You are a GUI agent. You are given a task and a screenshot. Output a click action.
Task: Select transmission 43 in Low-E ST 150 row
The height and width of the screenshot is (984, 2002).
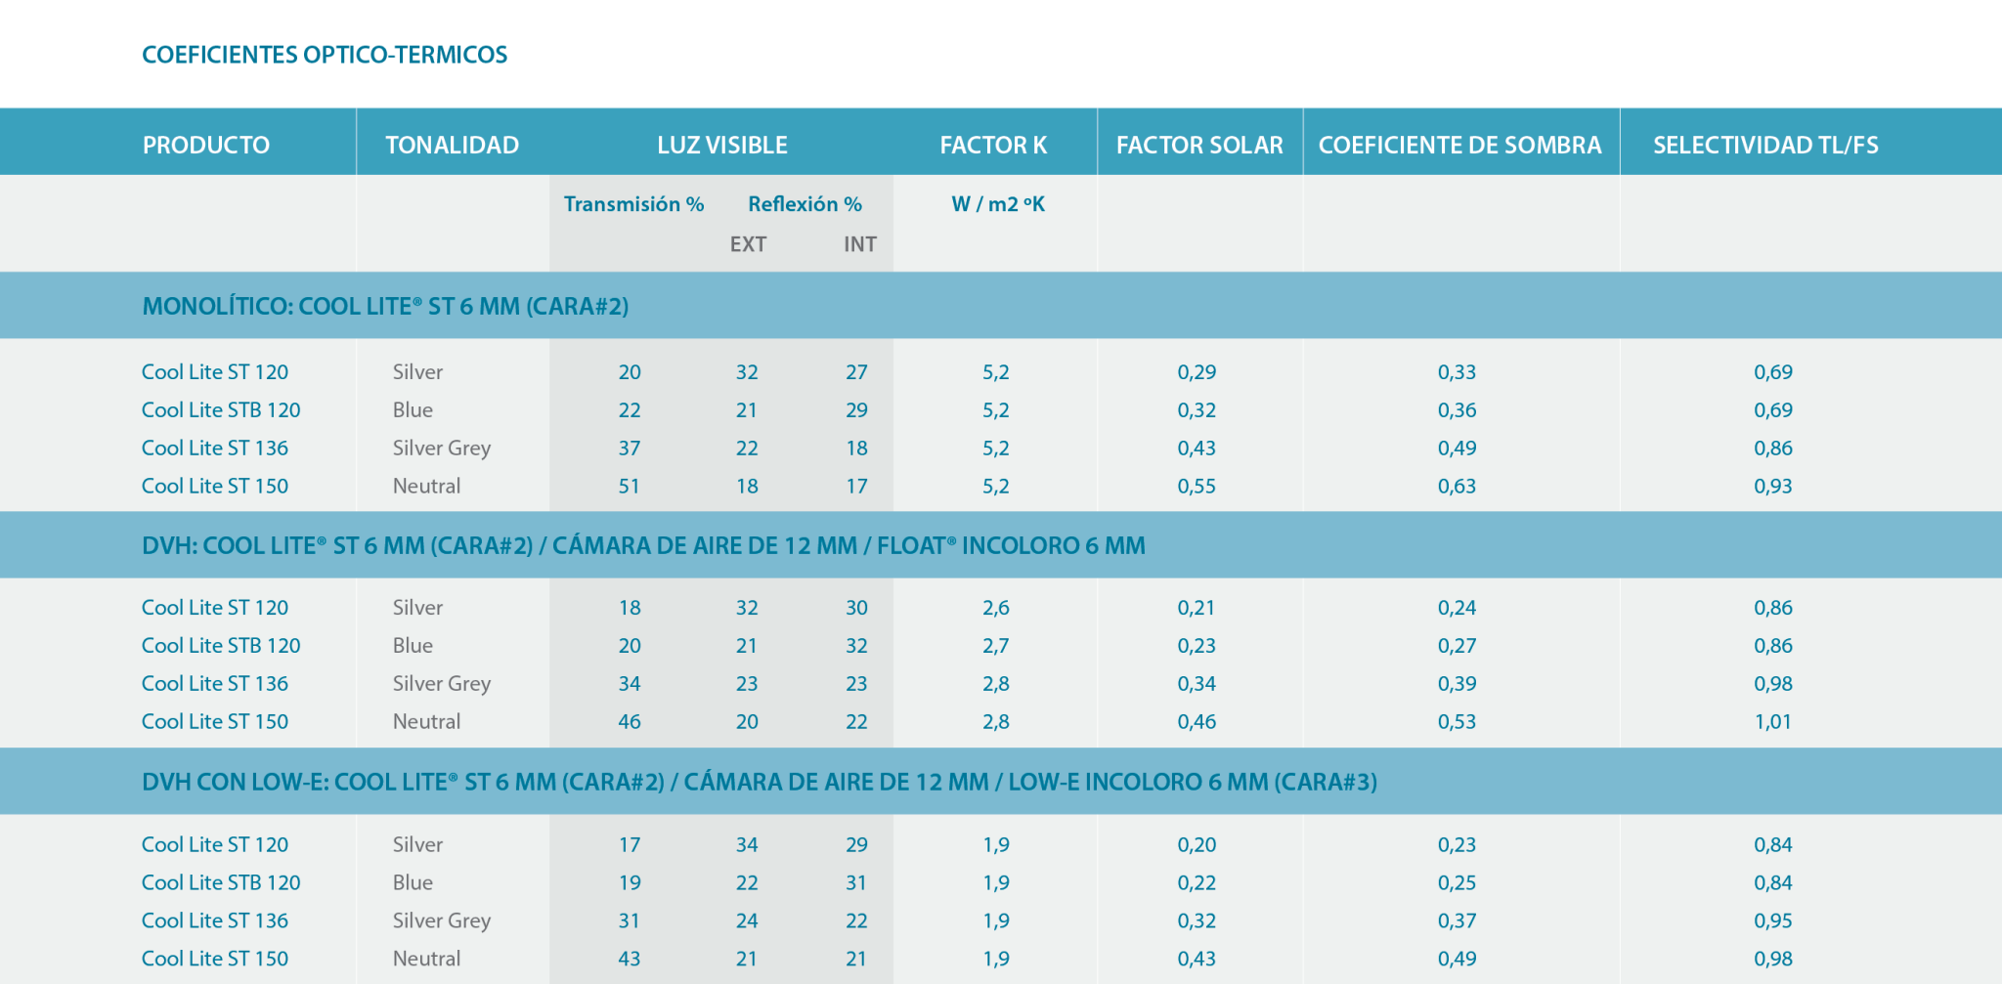pos(630,960)
